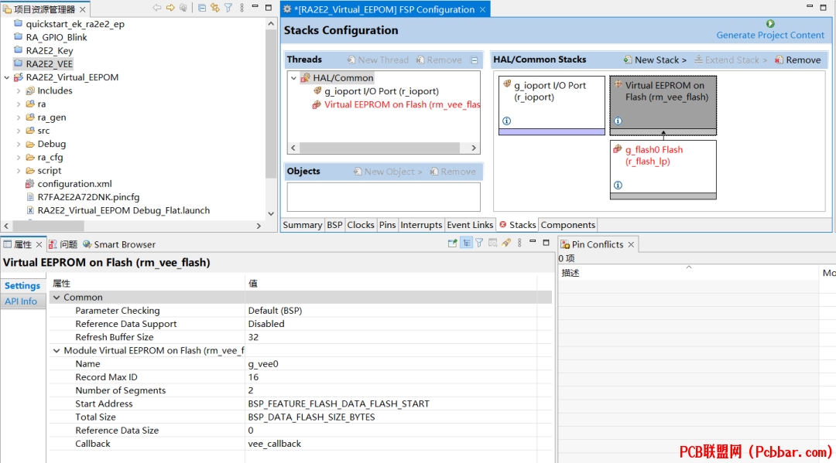Expand the ra_gen folder
The width and height of the screenshot is (836, 463).
(18, 117)
